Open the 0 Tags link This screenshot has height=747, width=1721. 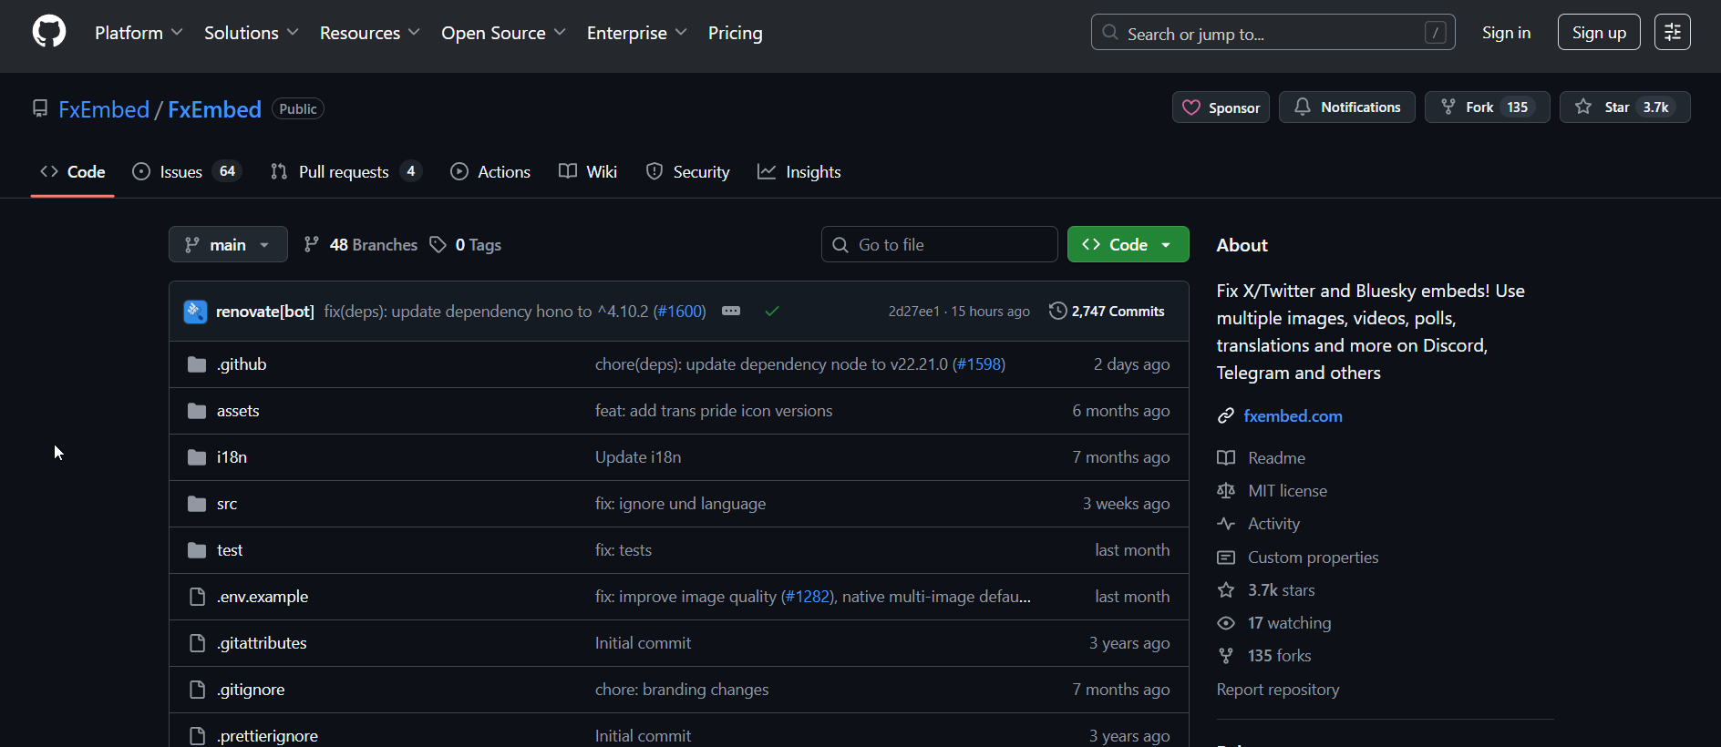(x=466, y=245)
